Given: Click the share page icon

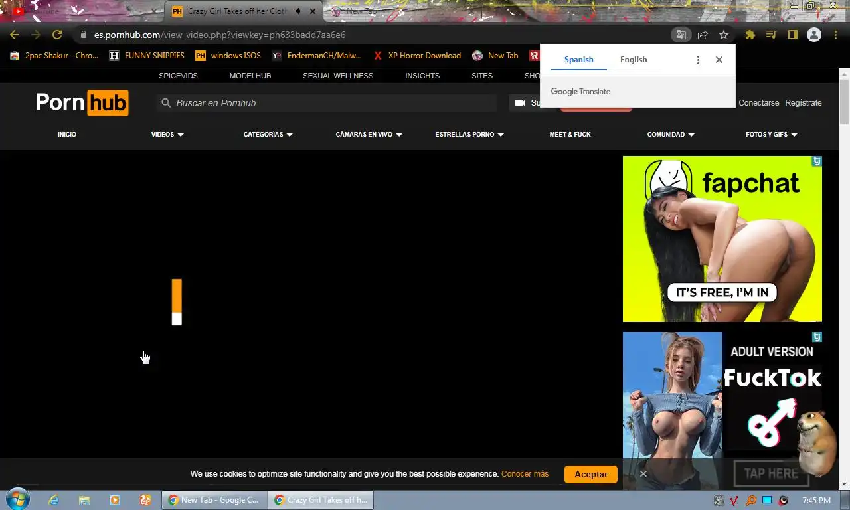Looking at the screenshot, I should [x=703, y=35].
